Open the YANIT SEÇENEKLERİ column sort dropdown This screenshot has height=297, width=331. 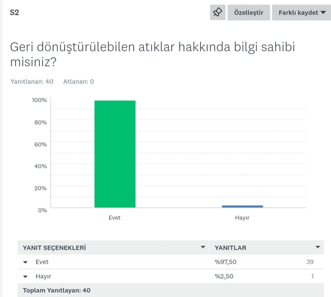(x=203, y=247)
